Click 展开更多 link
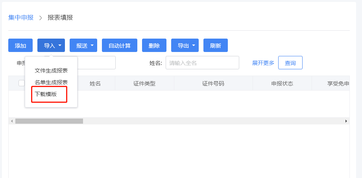The height and width of the screenshot is (178, 362). [x=263, y=63]
